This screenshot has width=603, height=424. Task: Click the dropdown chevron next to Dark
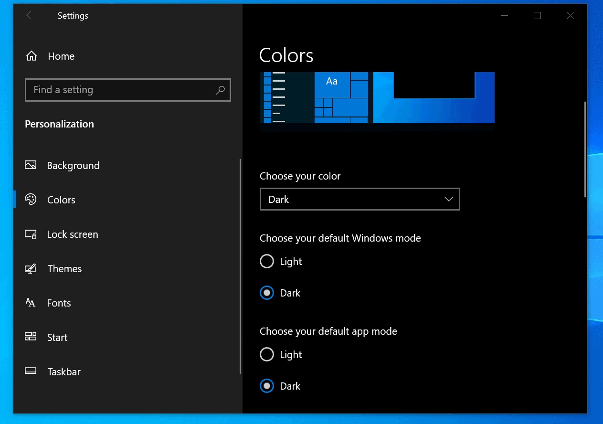(x=448, y=199)
